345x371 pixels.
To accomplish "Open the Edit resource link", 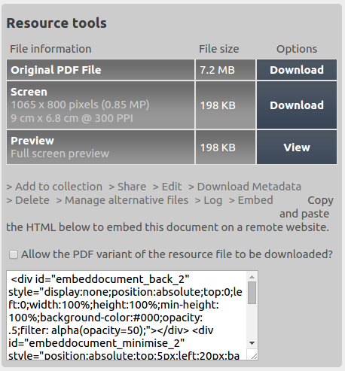I will pos(167,187).
